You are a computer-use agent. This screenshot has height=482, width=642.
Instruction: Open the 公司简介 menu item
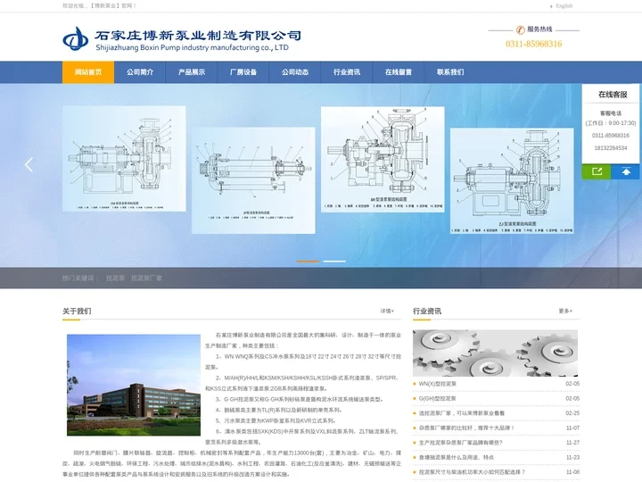pos(140,72)
